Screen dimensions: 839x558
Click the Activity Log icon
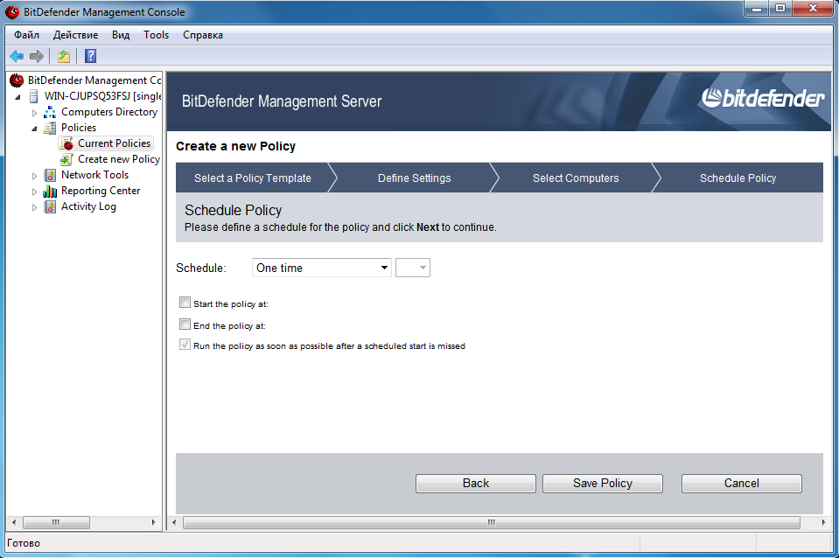pyautogui.click(x=50, y=206)
